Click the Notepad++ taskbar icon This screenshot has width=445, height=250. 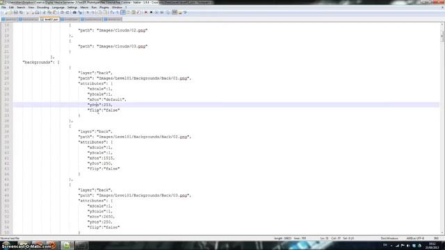click(x=67, y=245)
